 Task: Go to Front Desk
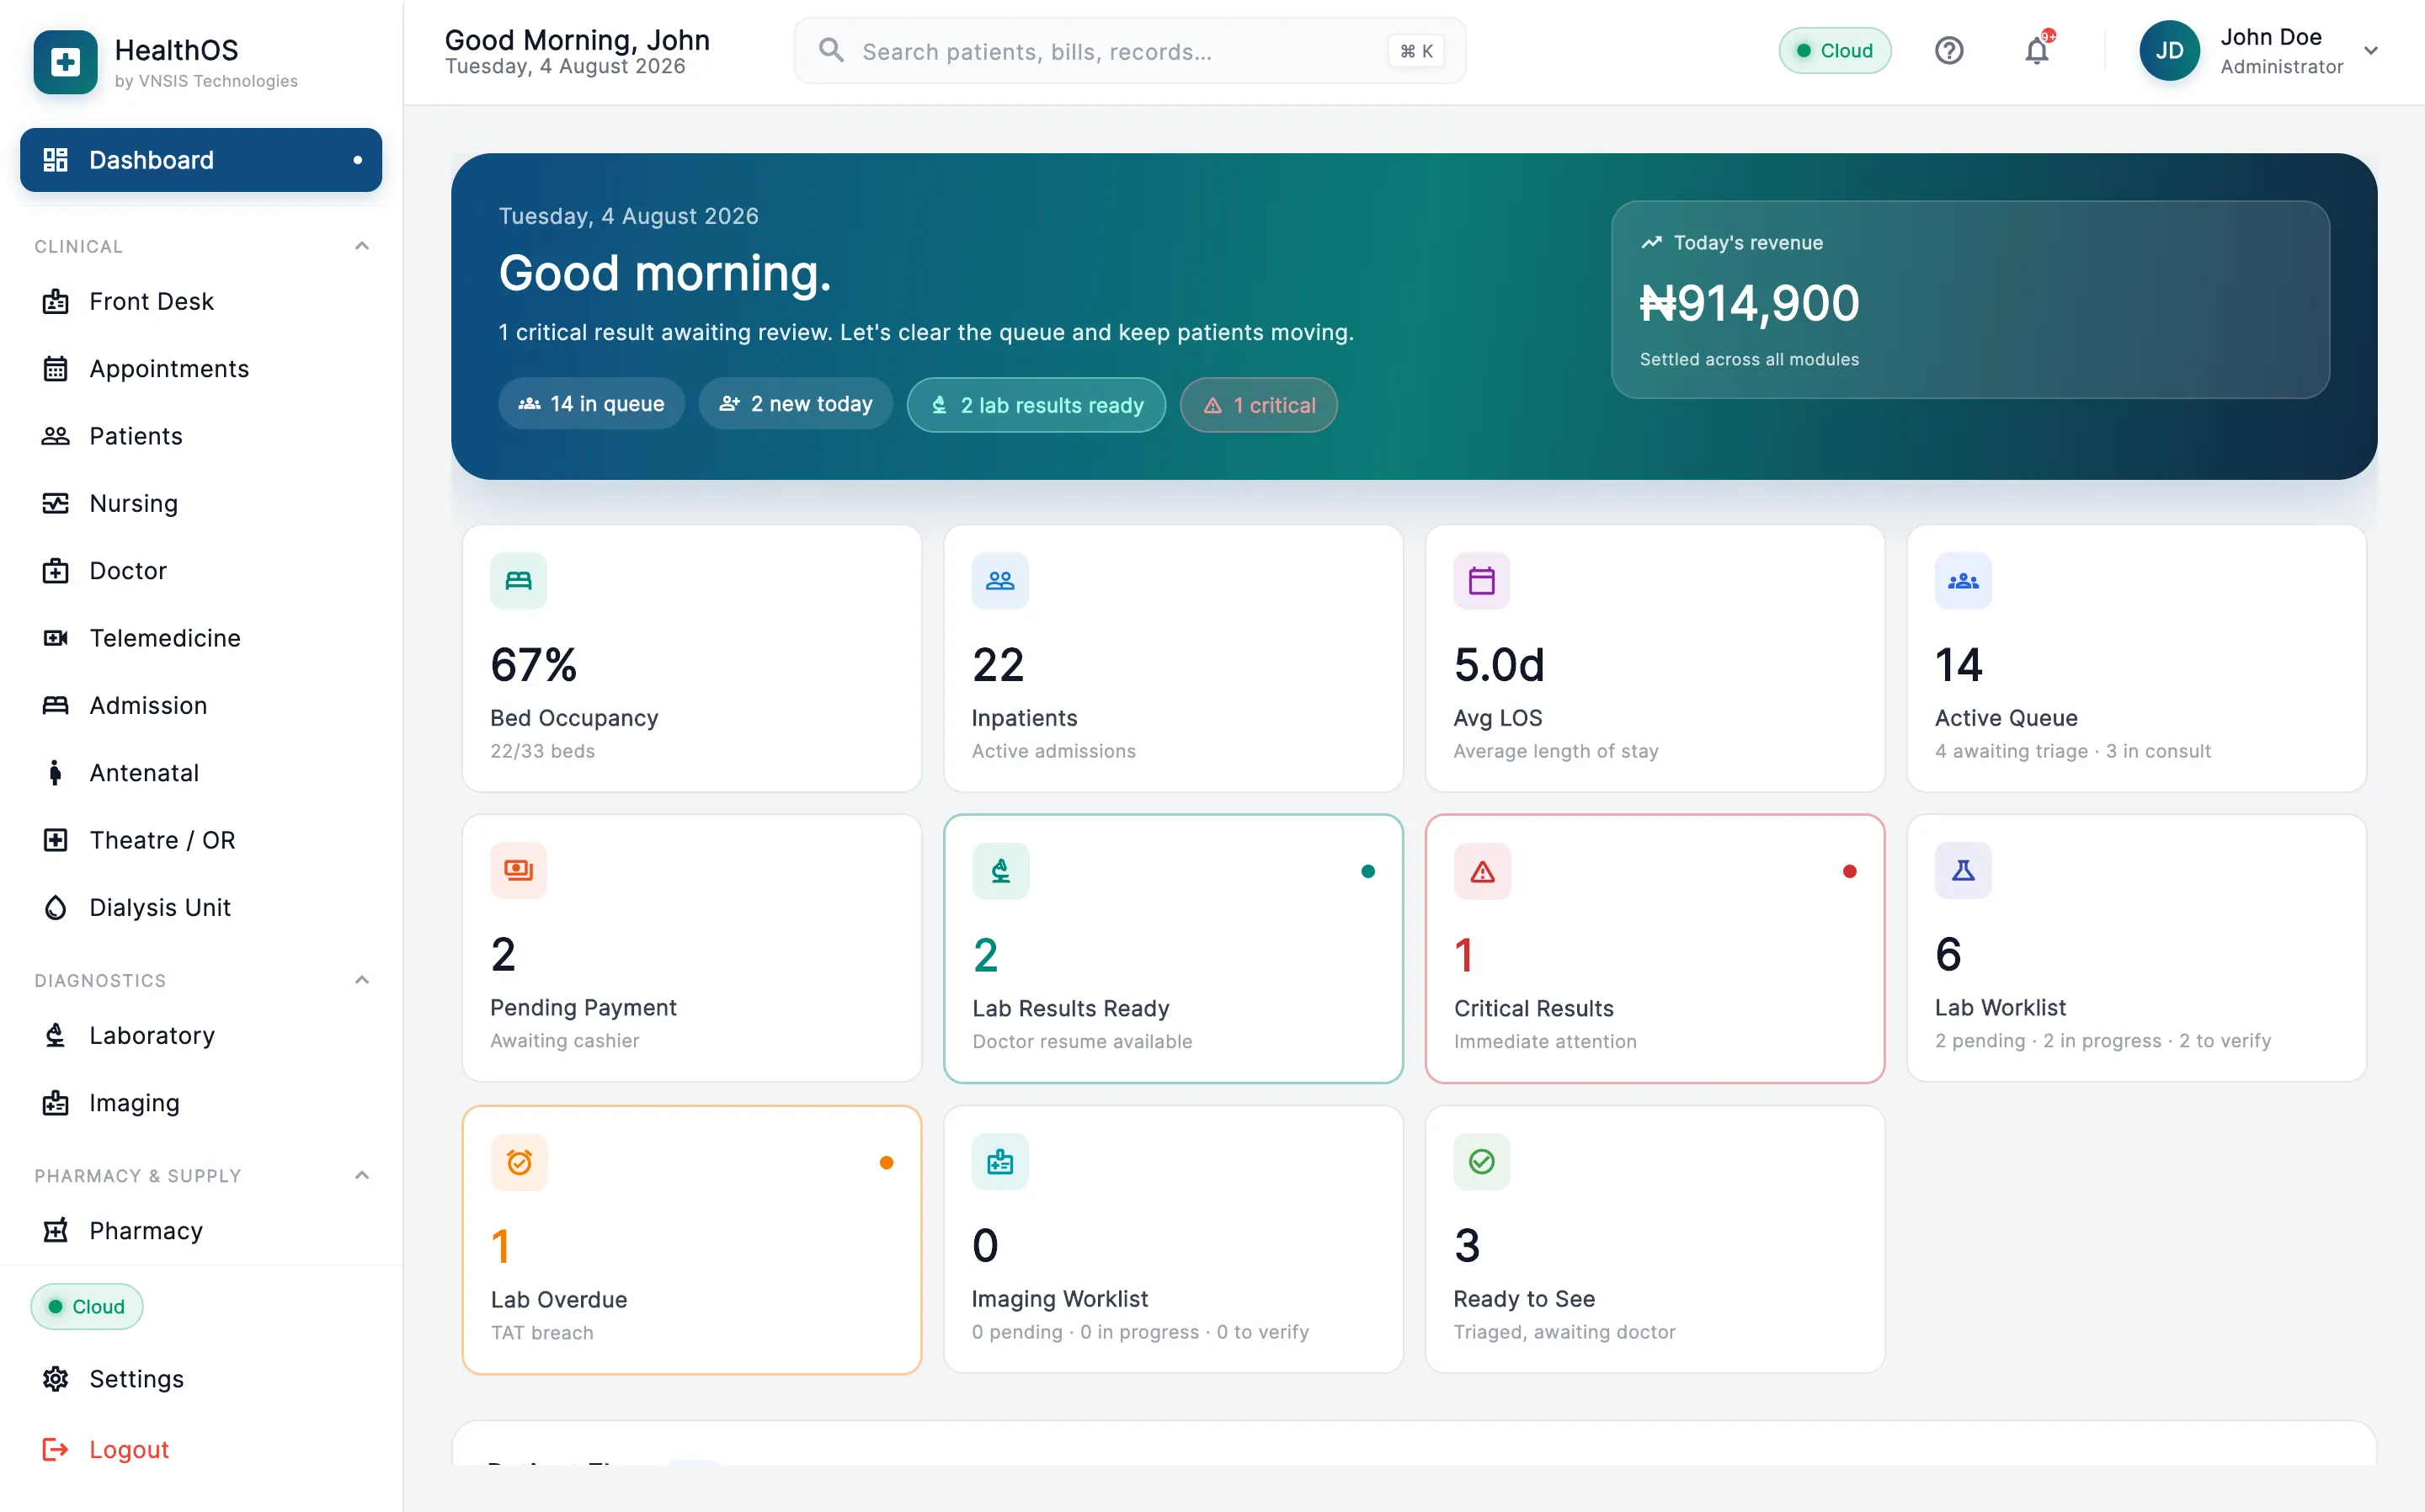201,301
